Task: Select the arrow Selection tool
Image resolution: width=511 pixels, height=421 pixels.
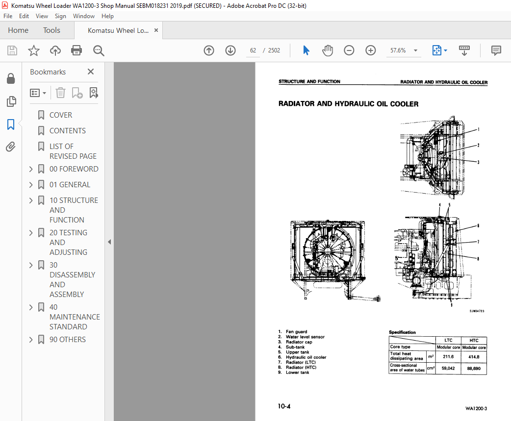Action: point(306,50)
